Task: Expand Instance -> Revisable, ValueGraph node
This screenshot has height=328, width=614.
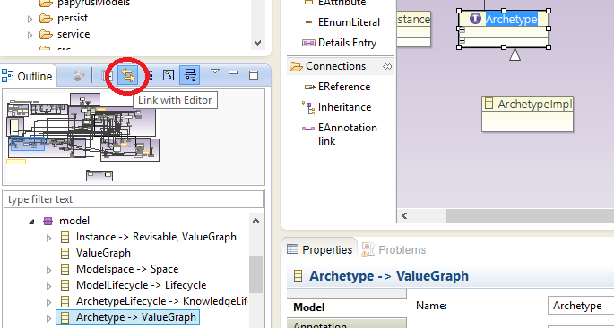Action: [49, 238]
